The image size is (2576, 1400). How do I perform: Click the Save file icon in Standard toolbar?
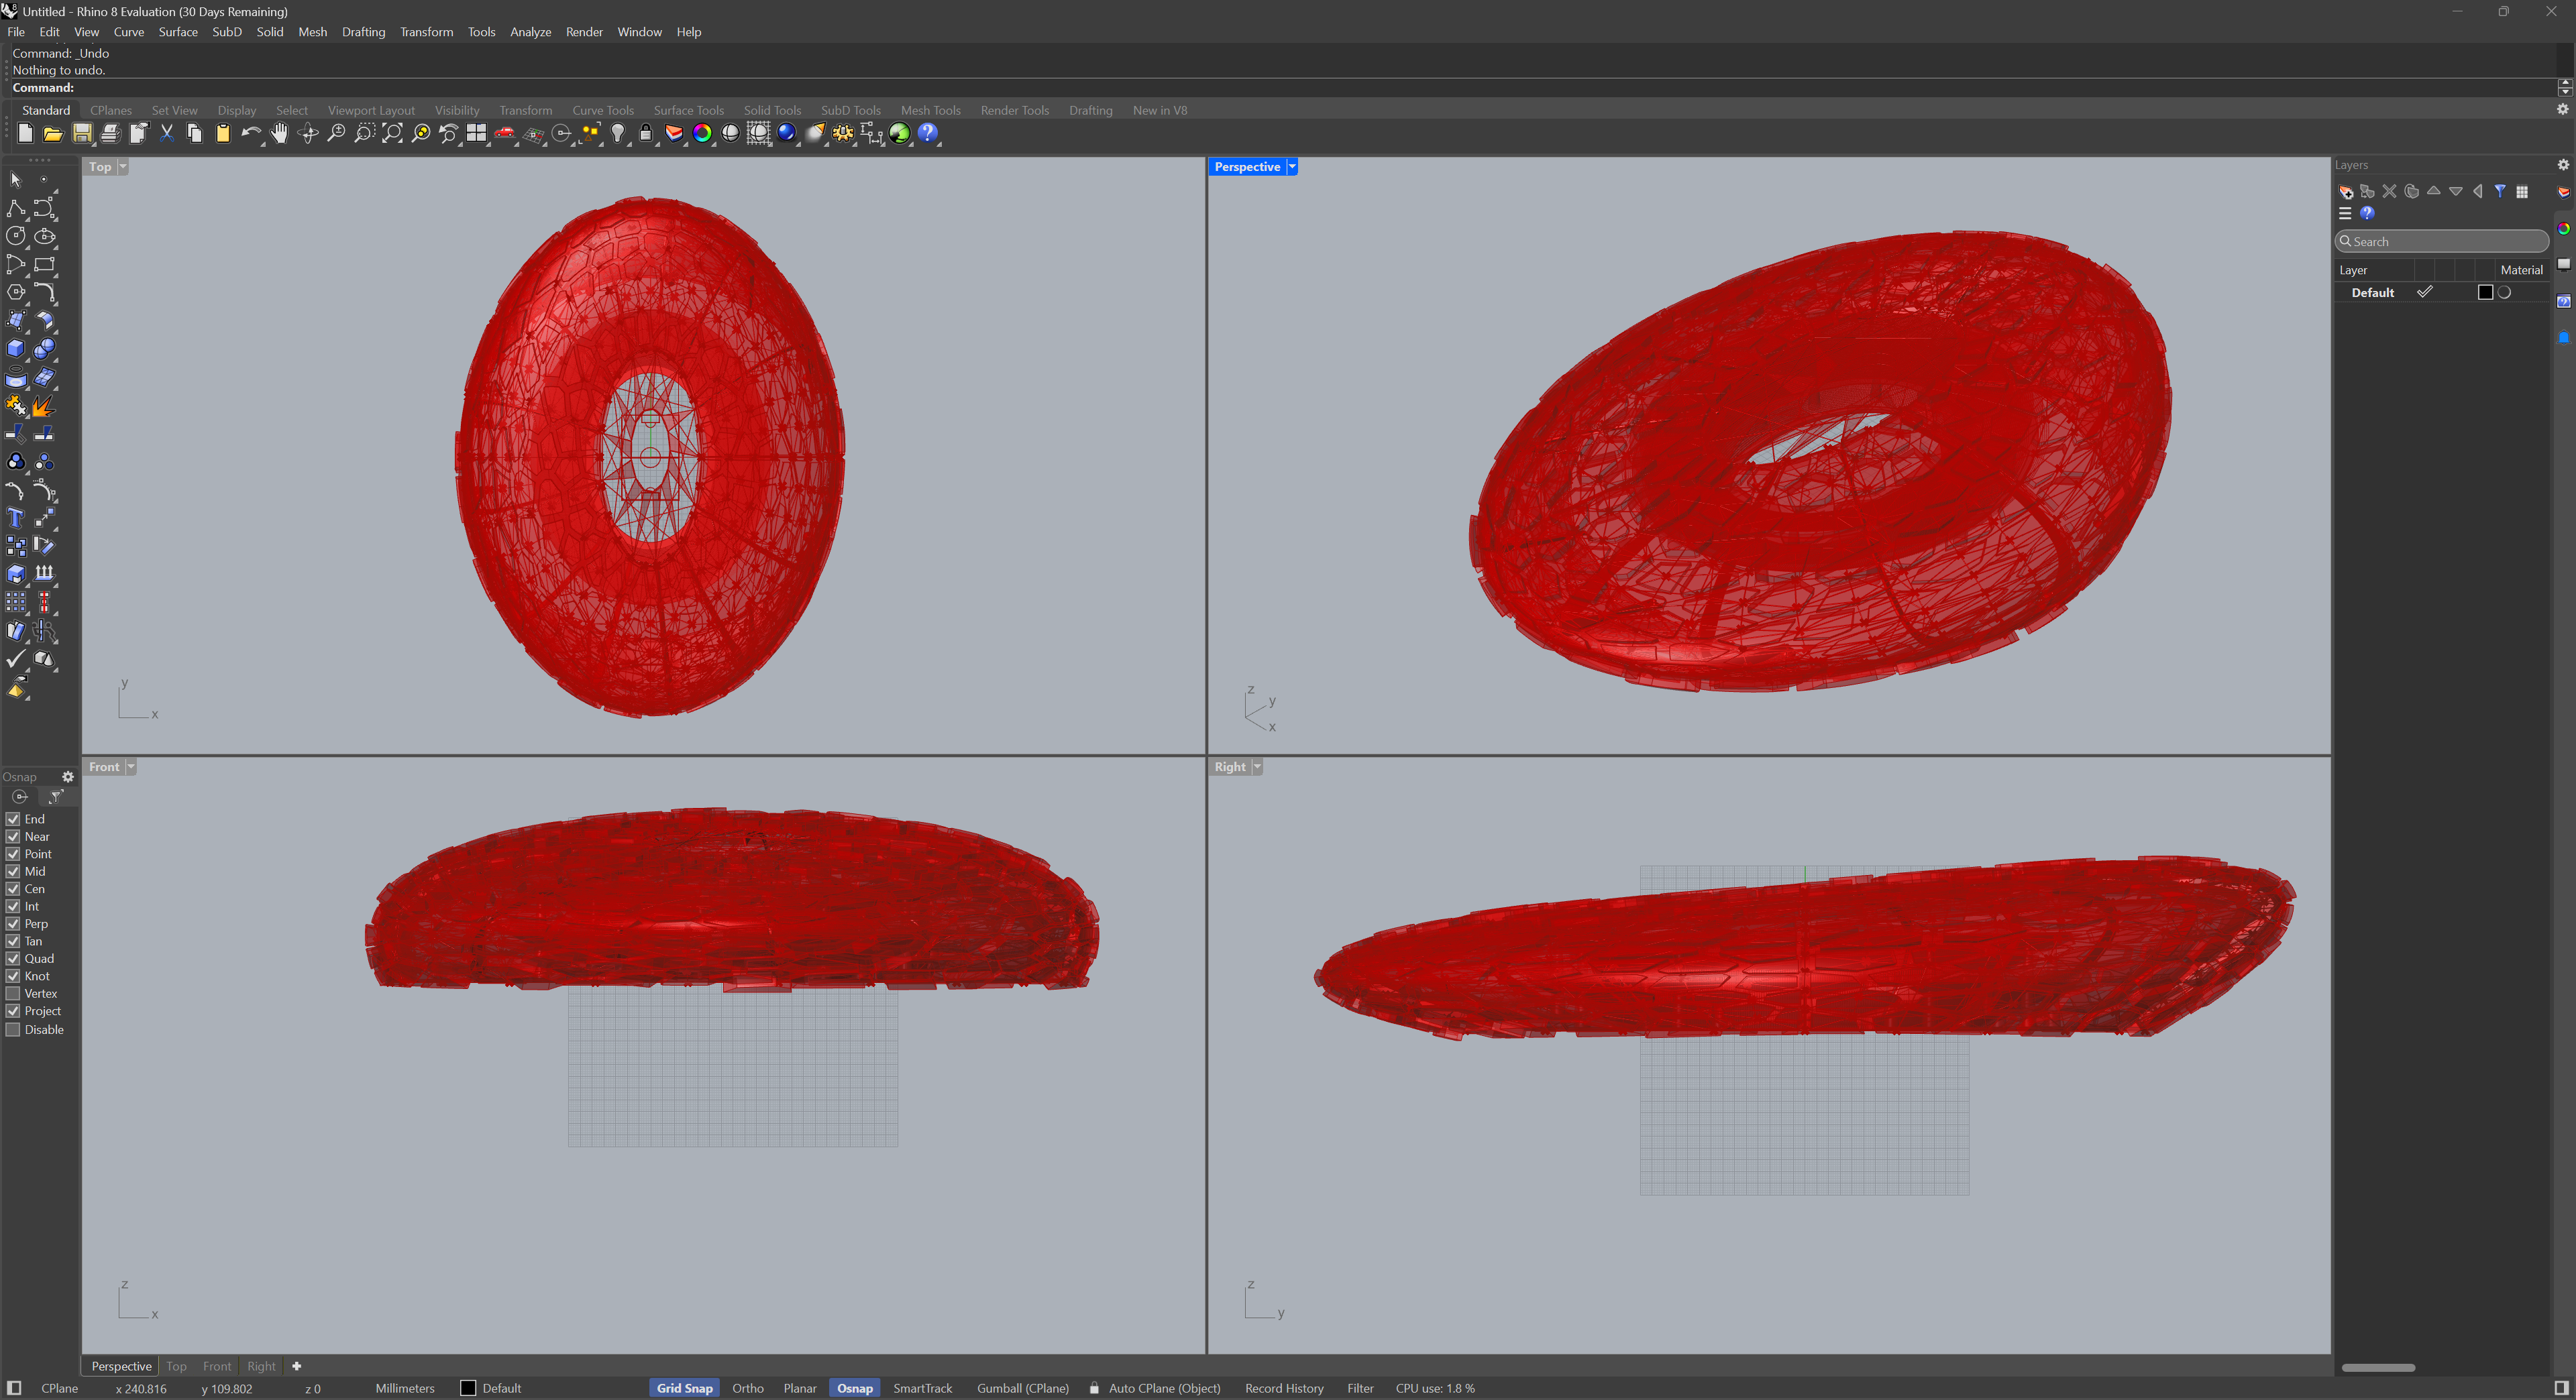(x=82, y=134)
